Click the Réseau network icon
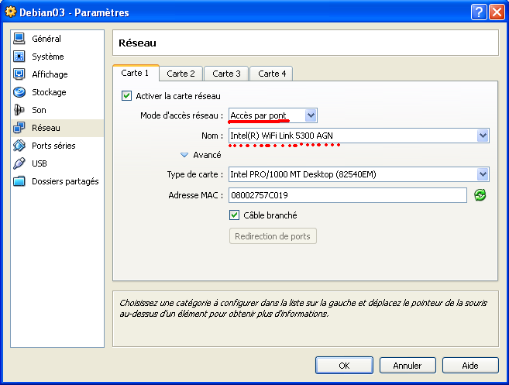Viewport: 509px width, 385px height. click(x=19, y=128)
